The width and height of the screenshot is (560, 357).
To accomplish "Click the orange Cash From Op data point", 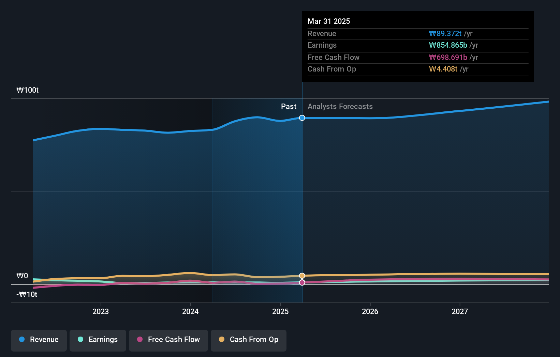I will click(302, 276).
